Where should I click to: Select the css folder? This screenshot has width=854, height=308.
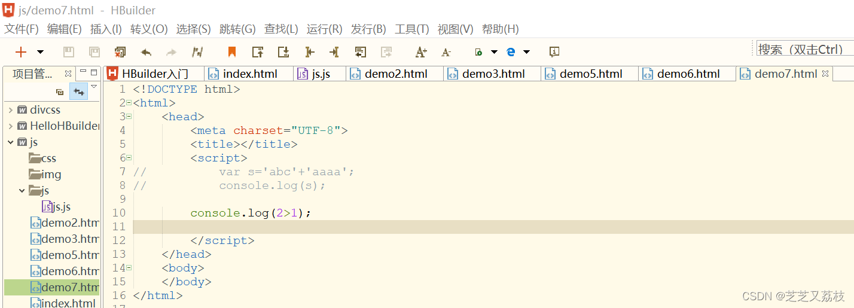click(x=43, y=158)
